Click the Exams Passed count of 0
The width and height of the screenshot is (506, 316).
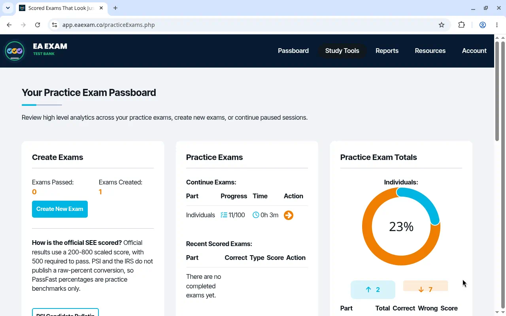[34, 192]
